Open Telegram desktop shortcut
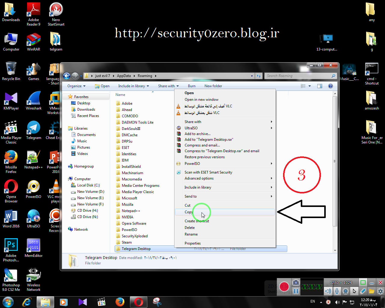Screen dimensions: 385x308 tap(34, 130)
